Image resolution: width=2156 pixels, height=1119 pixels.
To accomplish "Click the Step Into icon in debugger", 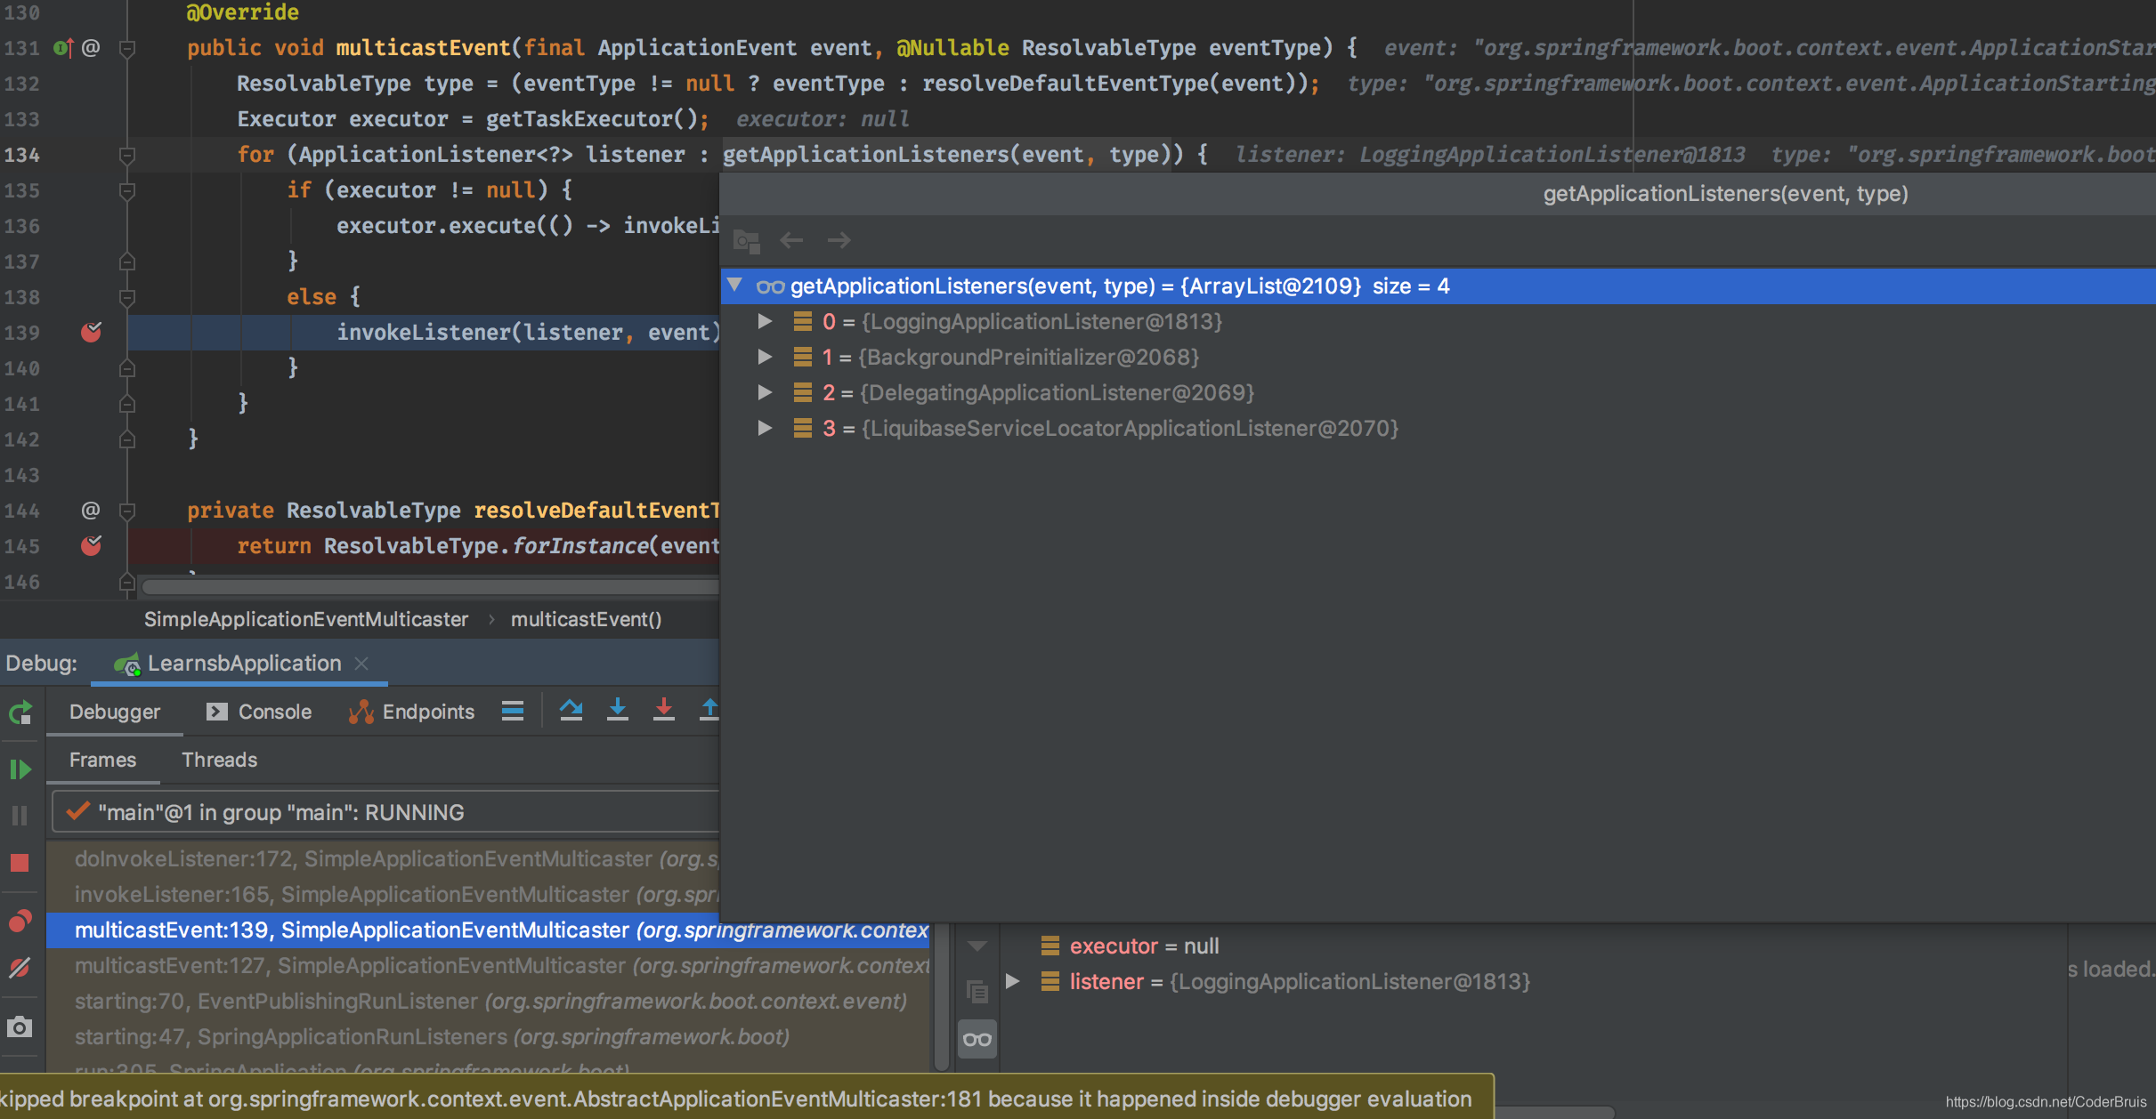I will pyautogui.click(x=619, y=712).
